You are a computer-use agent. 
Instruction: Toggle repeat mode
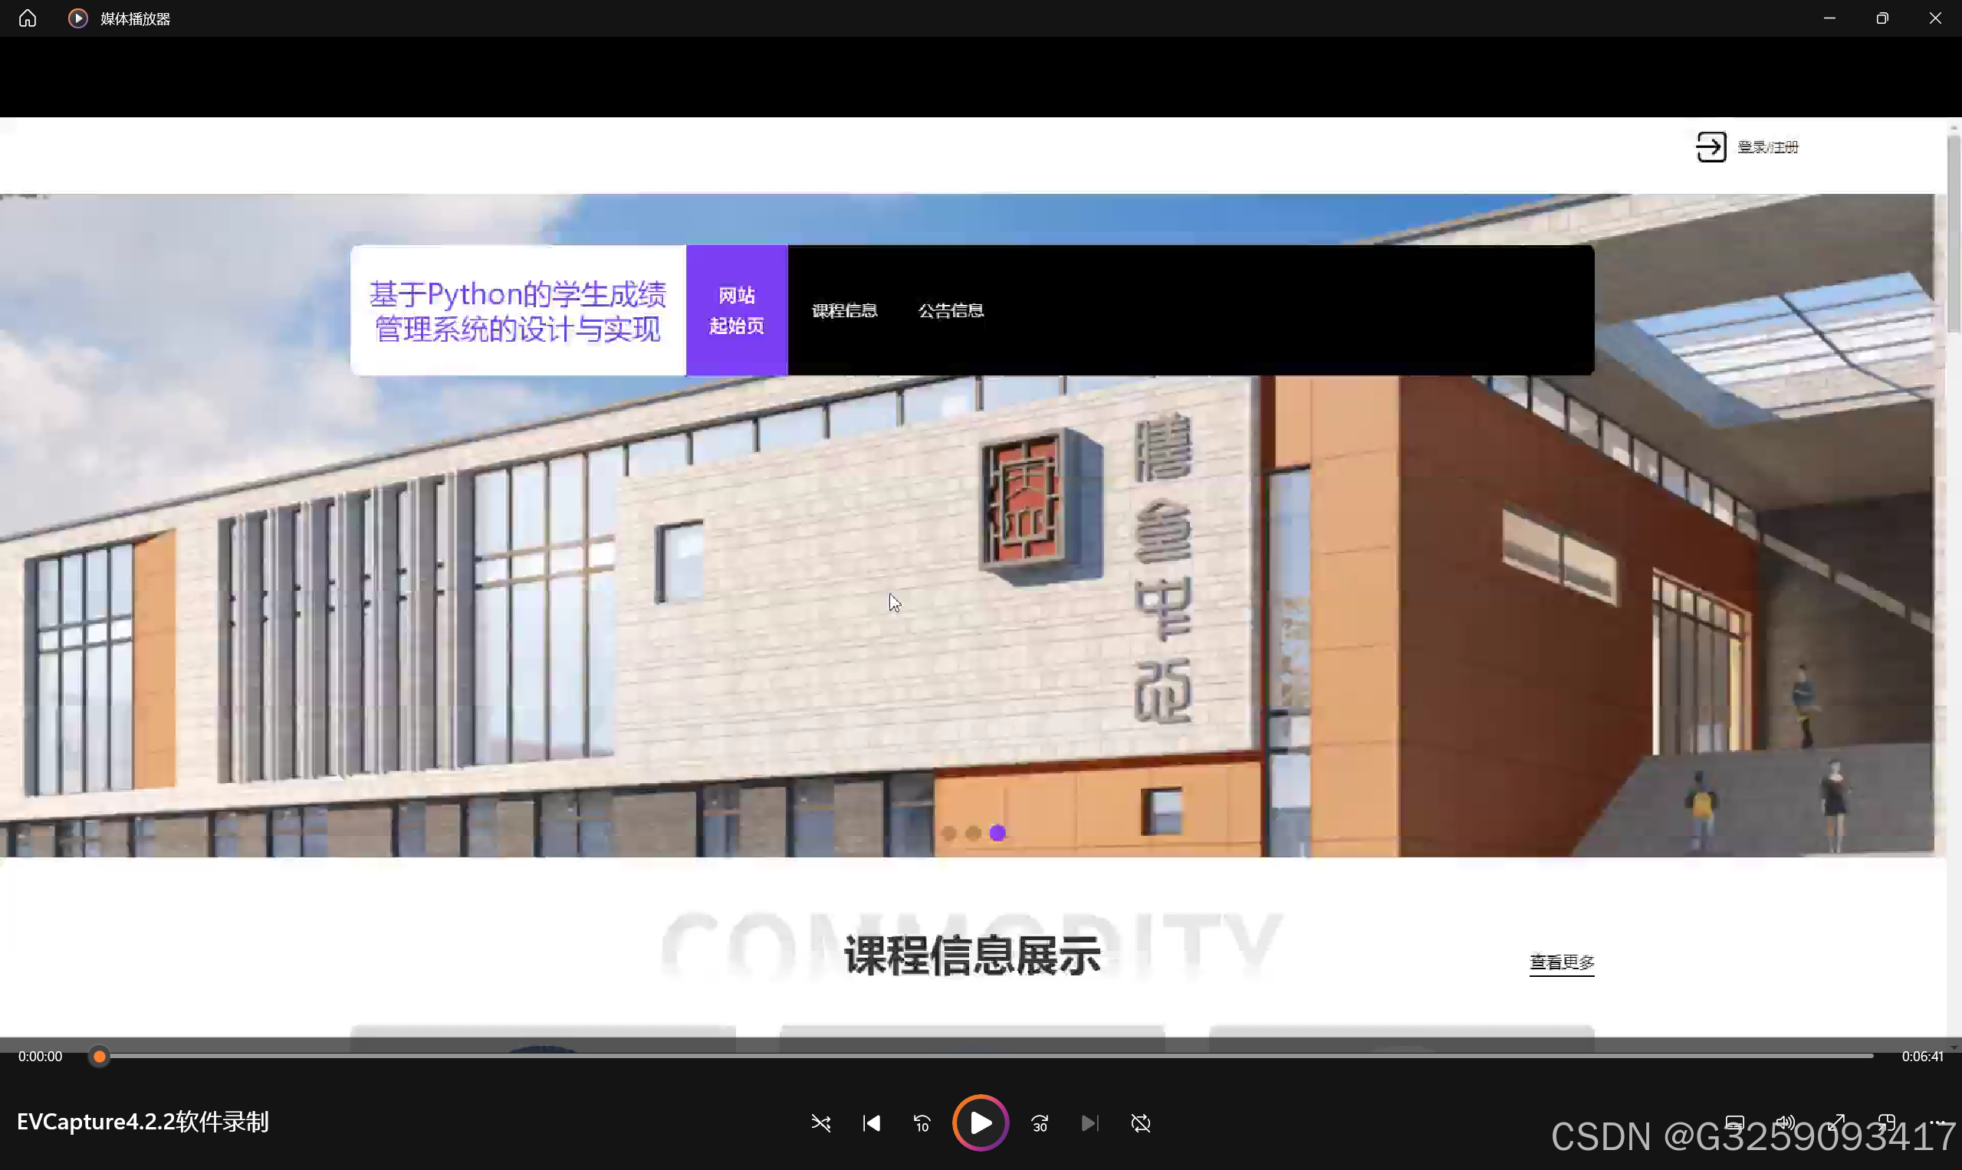1141,1122
